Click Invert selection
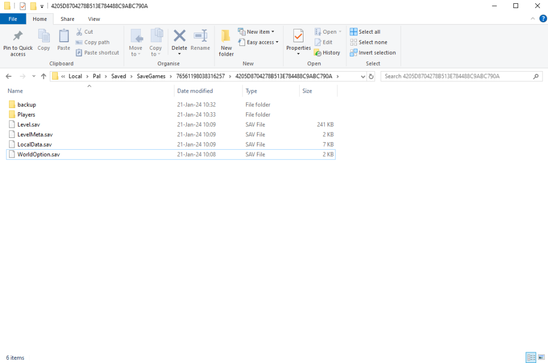Screen dimensions: 548x363 (373, 52)
